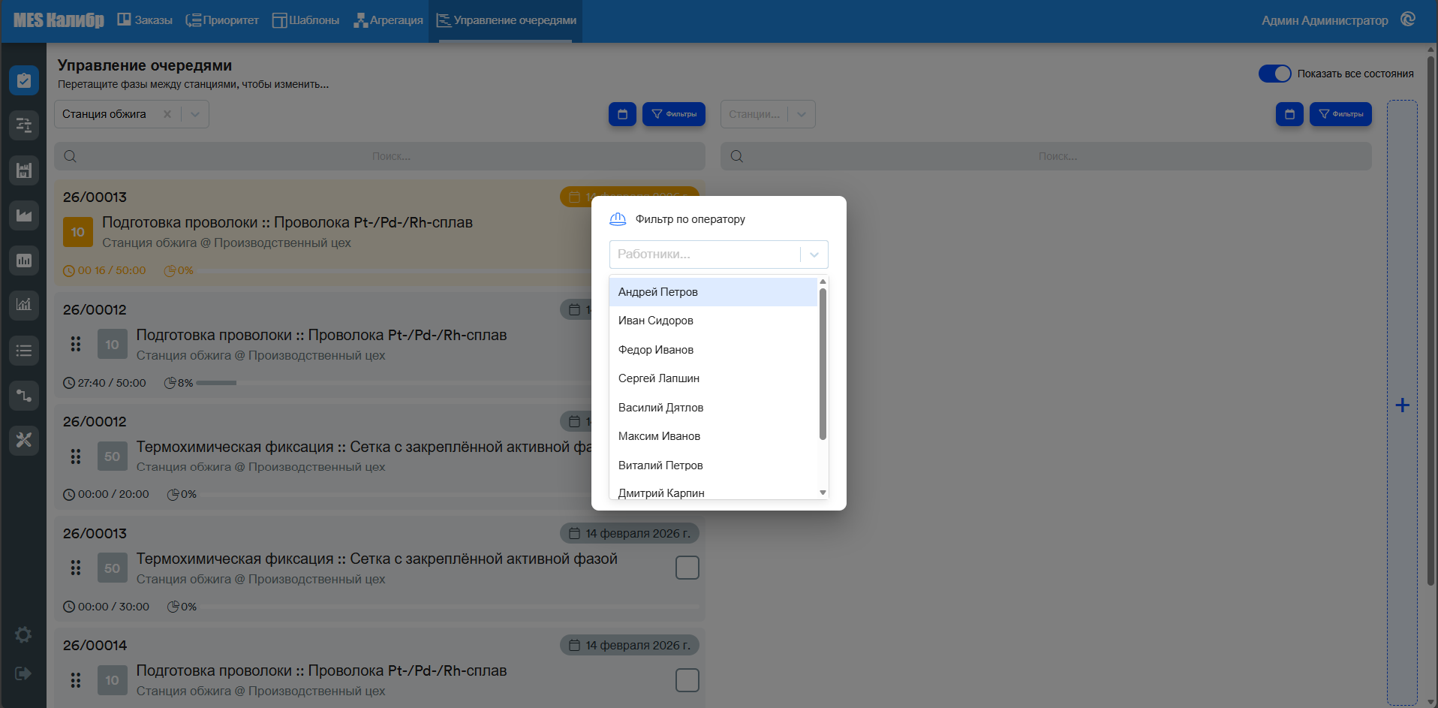Expand the right Станции dropdown
The height and width of the screenshot is (708, 1438).
[x=802, y=114]
